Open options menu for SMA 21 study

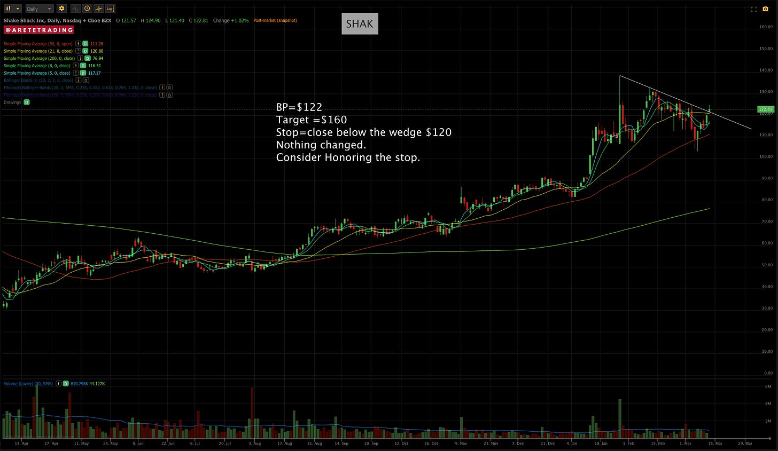(x=78, y=51)
